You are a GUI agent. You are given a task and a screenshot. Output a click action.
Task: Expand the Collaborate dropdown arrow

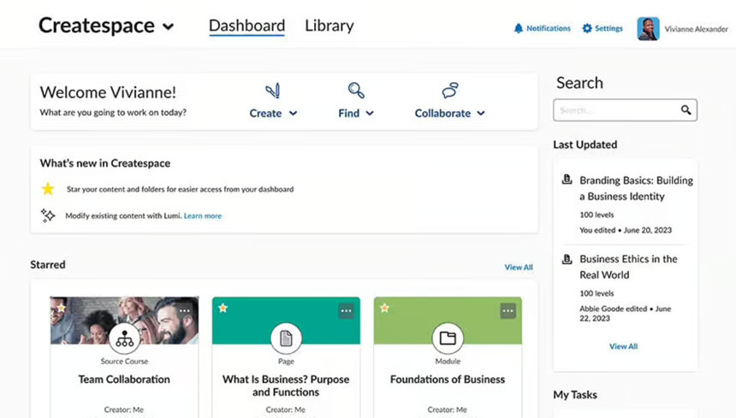pos(481,114)
